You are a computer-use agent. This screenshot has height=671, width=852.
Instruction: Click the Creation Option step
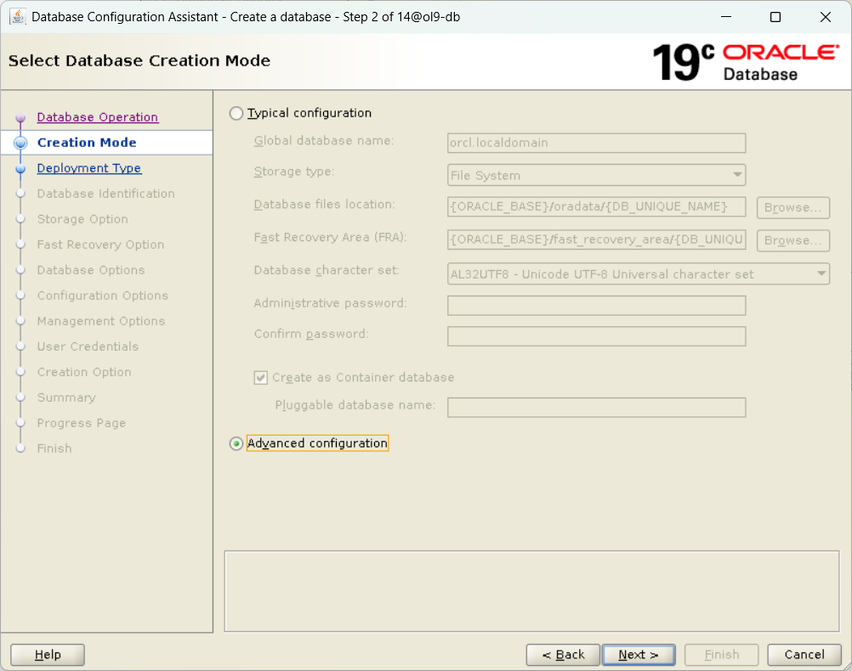tap(84, 372)
